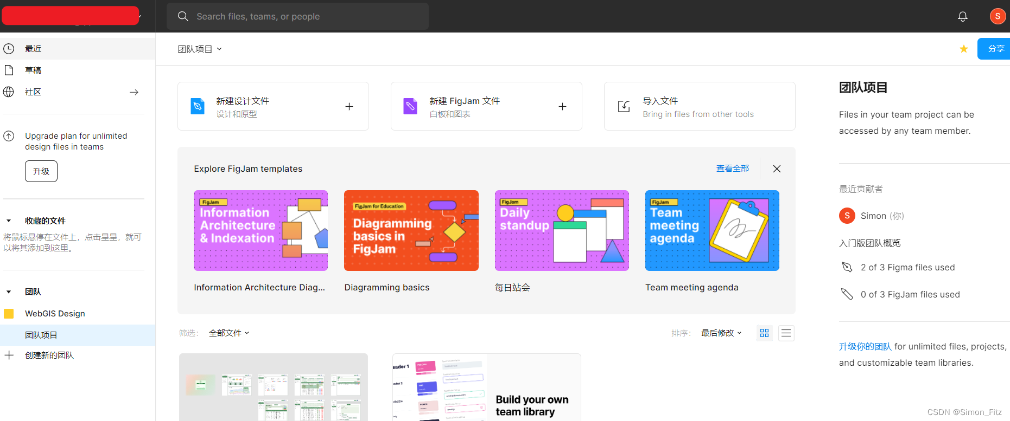
Task: Click the search files input field
Action: 297,16
